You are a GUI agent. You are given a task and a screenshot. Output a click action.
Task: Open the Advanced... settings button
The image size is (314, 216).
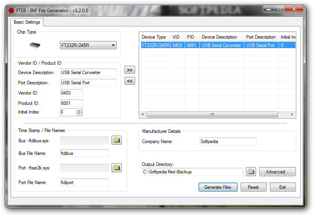click(x=277, y=172)
